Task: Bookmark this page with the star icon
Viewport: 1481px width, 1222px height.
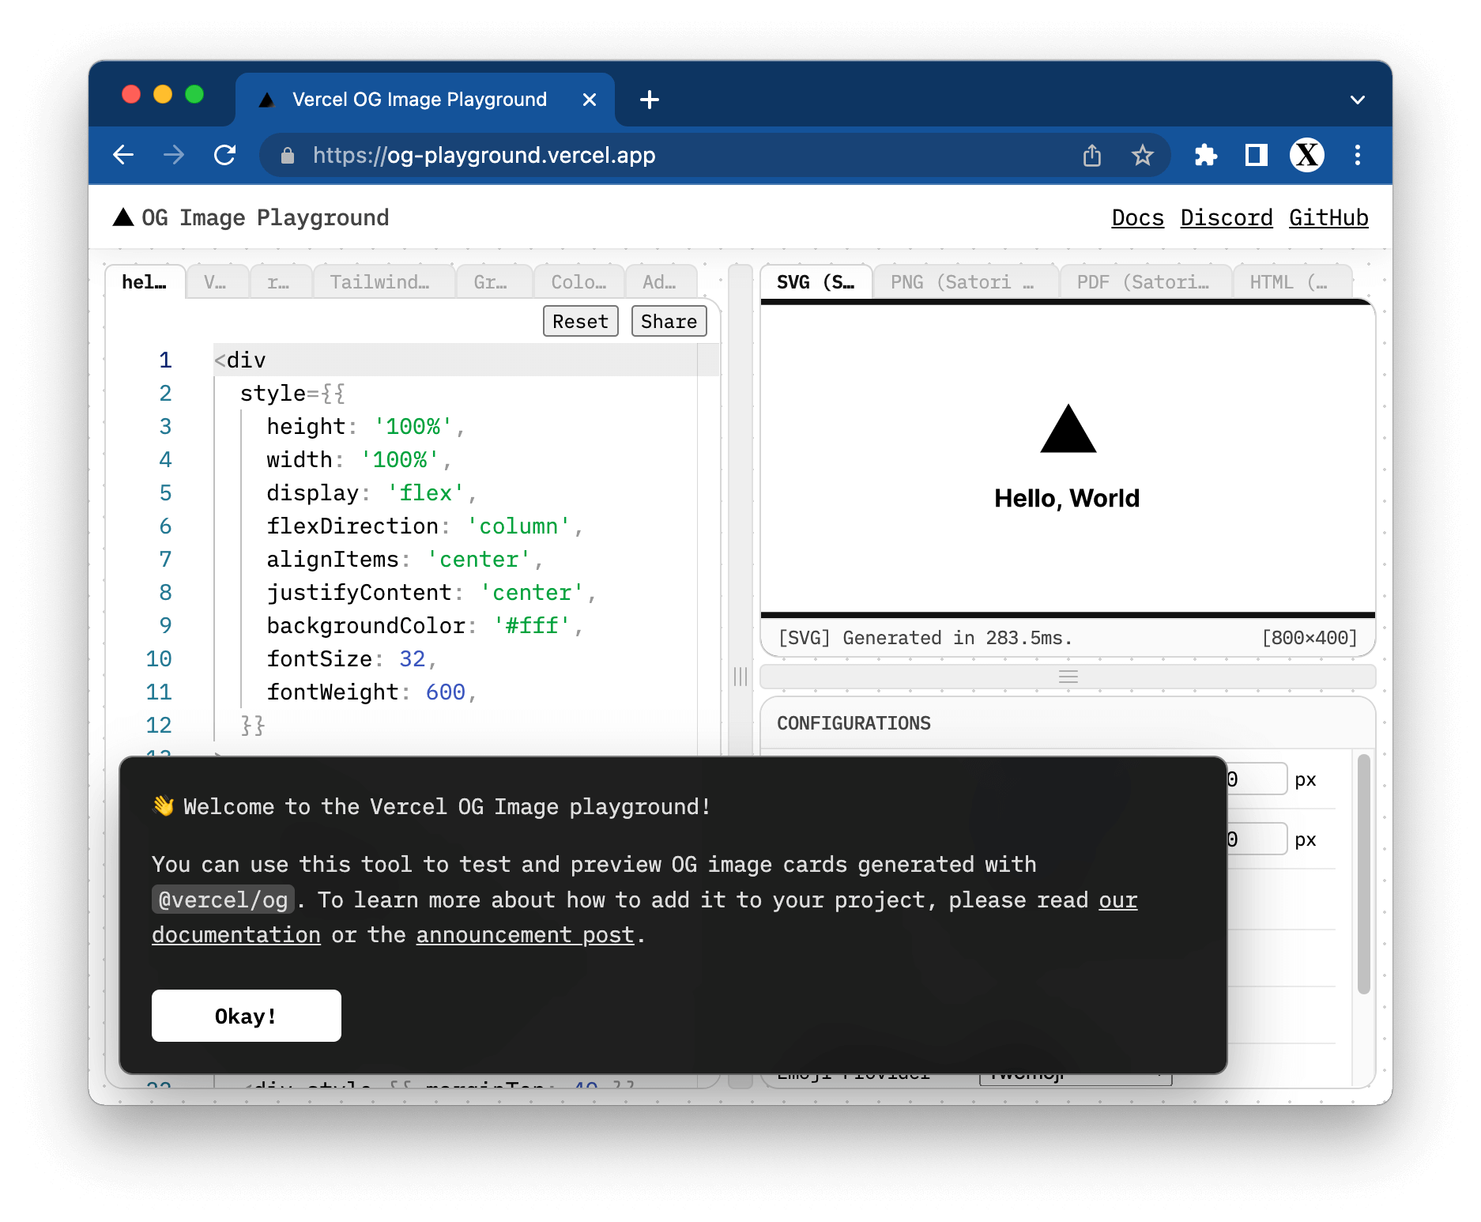Action: pyautogui.click(x=1142, y=156)
